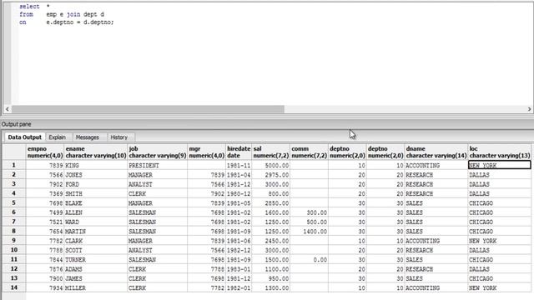Click the 'ANALYST' cell in FORD's row

(x=158, y=184)
